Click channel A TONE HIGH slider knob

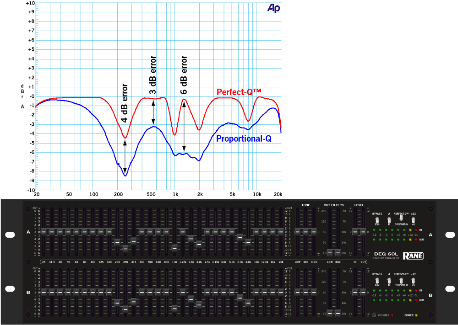[x=314, y=232]
